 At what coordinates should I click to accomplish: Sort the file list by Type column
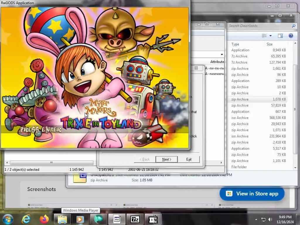coord(247,44)
